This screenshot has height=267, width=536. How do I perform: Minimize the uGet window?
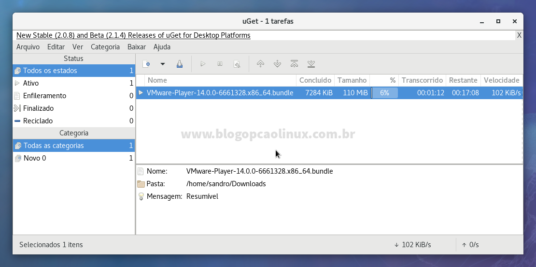482,22
